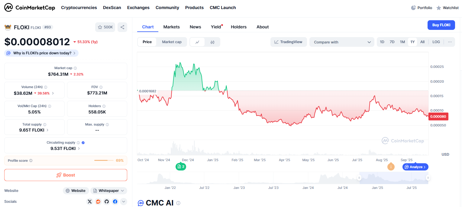Select the line chart view icon
Image resolution: width=462 pixels, height=207 pixels.
[x=197, y=42]
